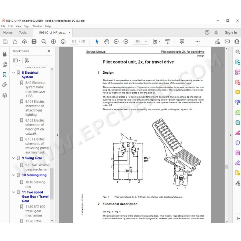
Task: Open bookmark 9.10 SAT slewing gear mechanism
Action: click(x=37, y=167)
